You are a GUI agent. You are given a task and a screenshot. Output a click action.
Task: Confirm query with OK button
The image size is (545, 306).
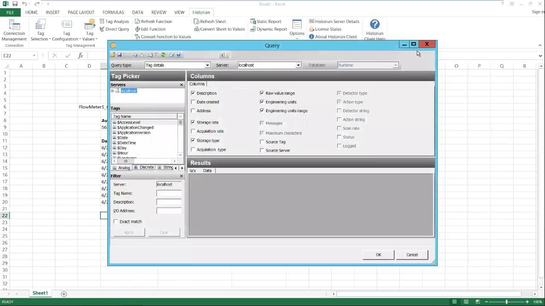[379, 255]
